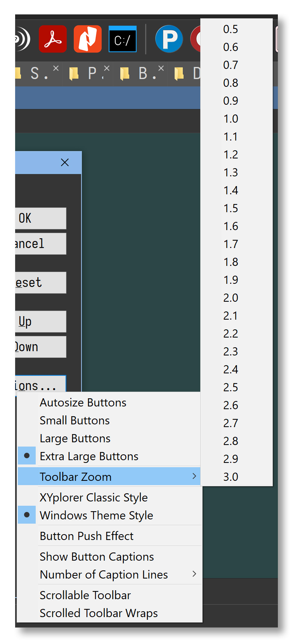Open the orange Nitro PDF icon

tap(88, 39)
